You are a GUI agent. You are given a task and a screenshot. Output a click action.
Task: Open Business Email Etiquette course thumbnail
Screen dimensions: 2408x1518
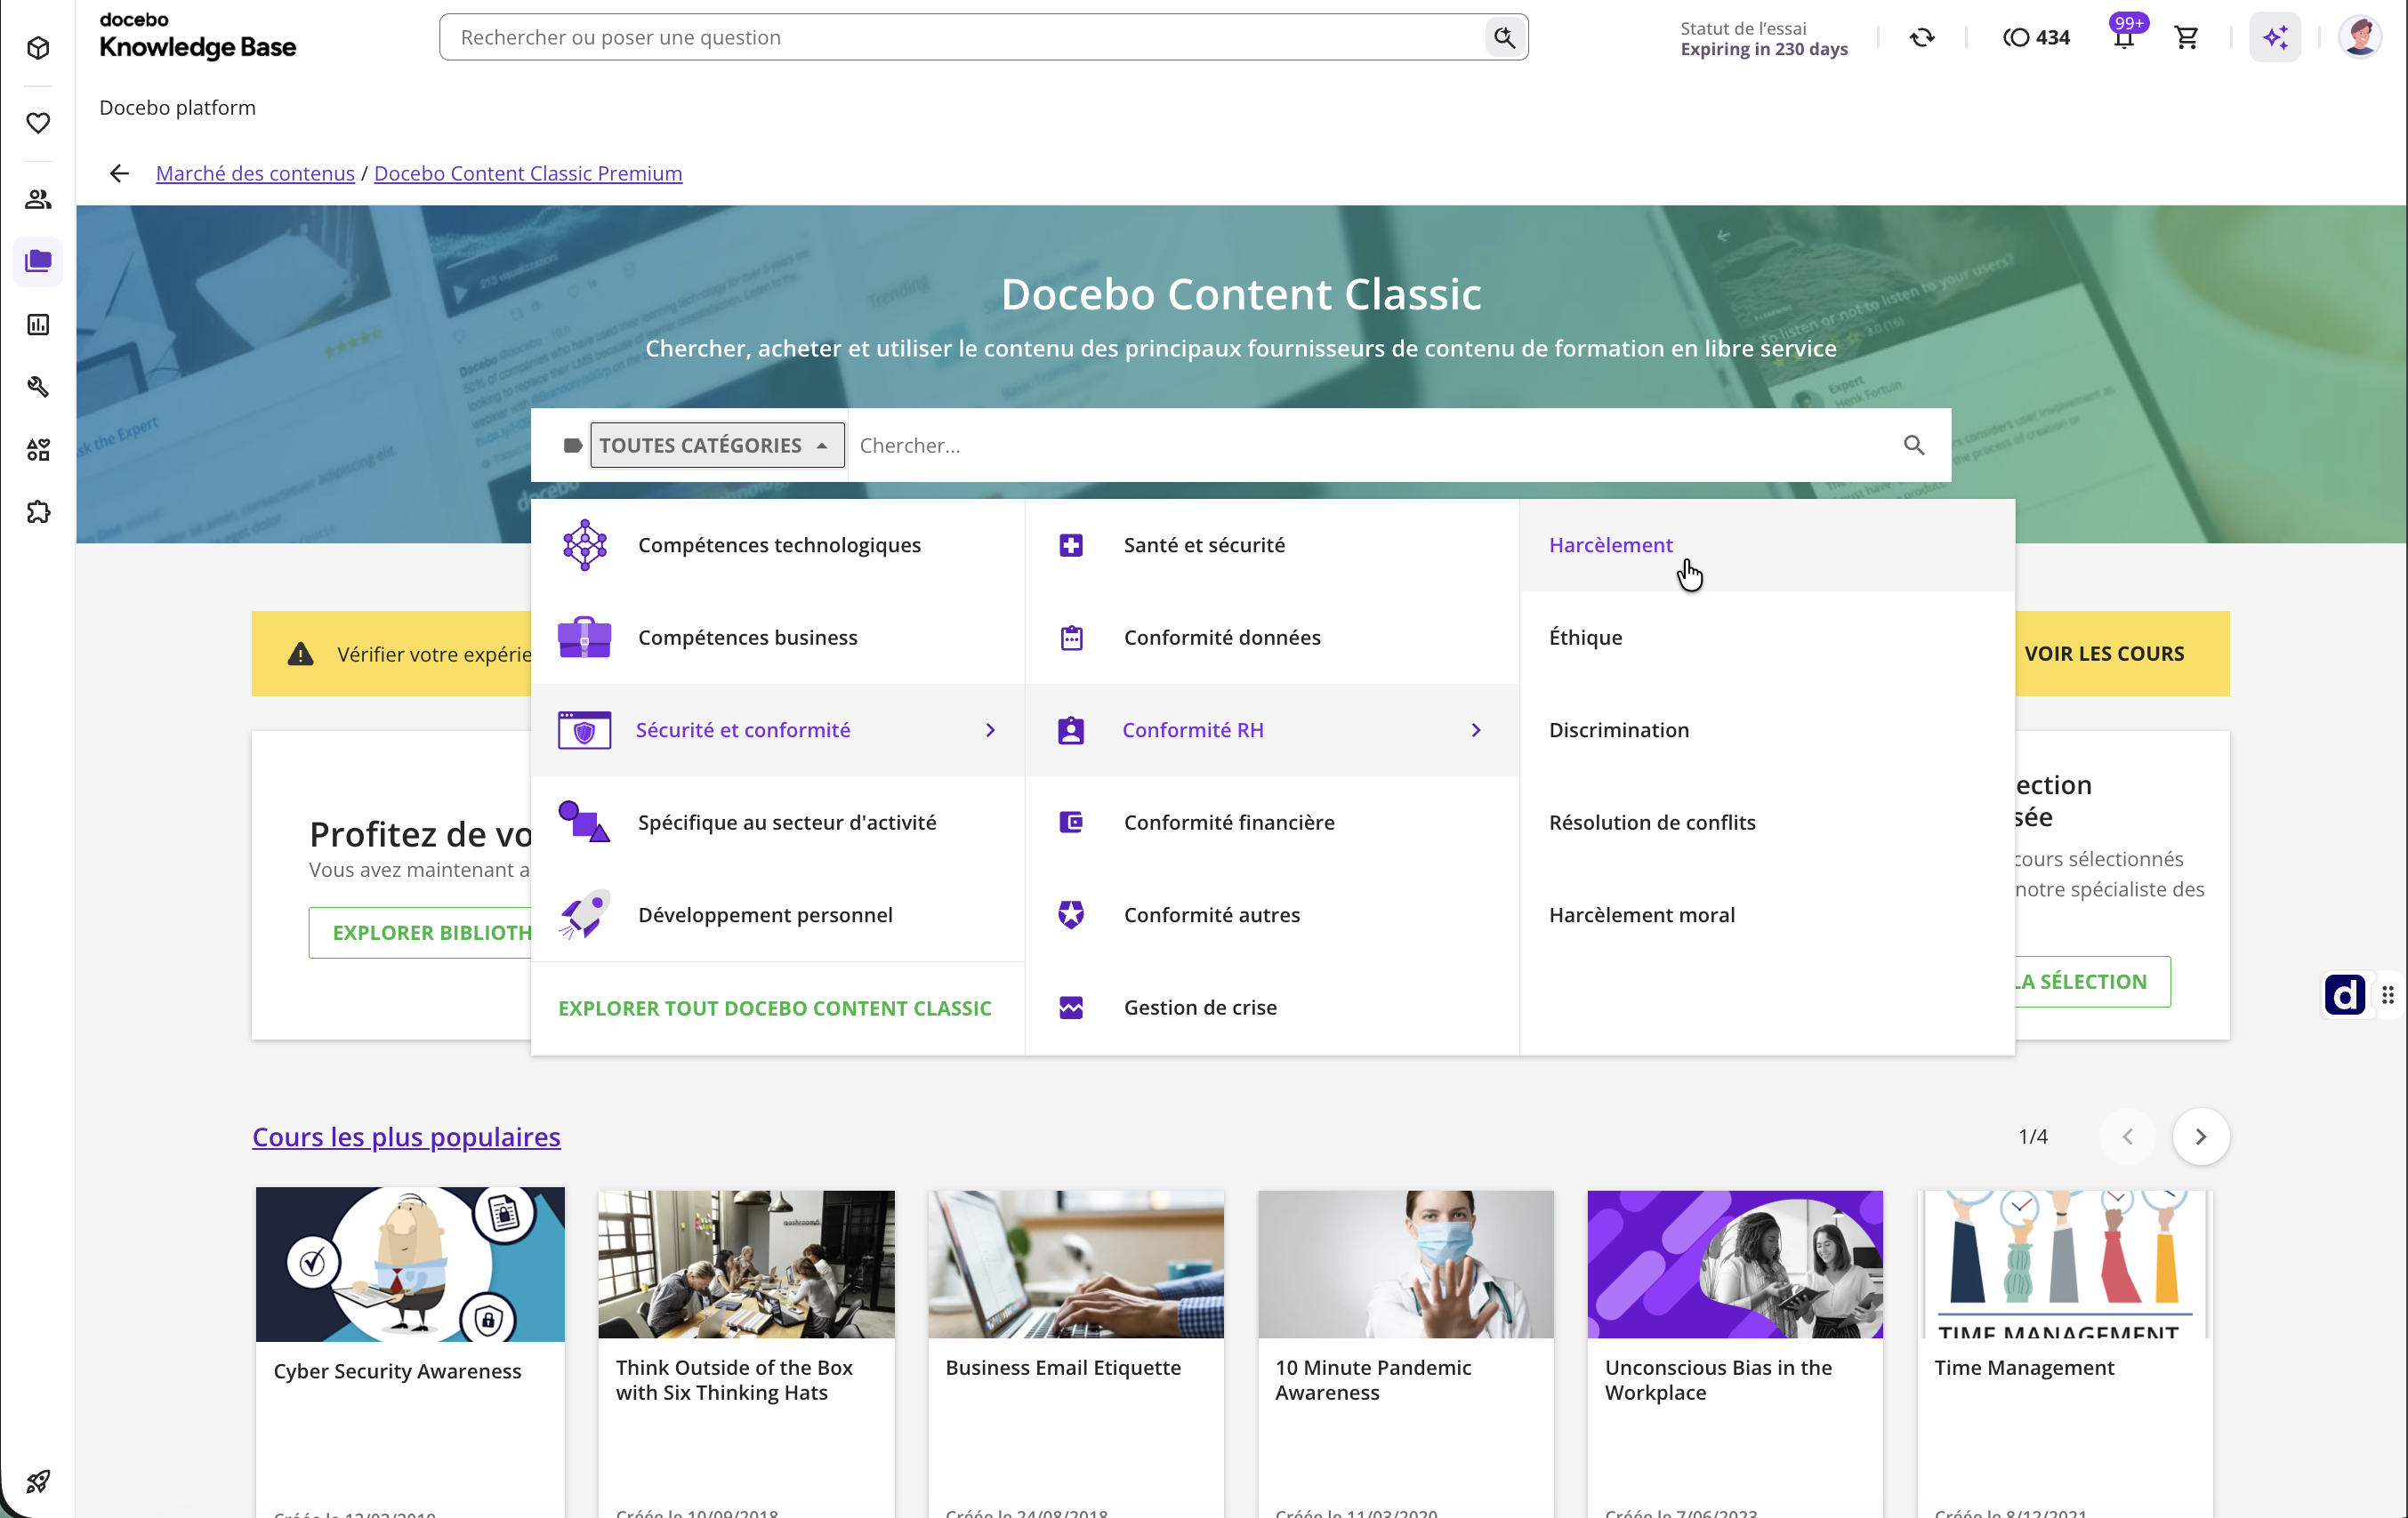(x=1076, y=1265)
